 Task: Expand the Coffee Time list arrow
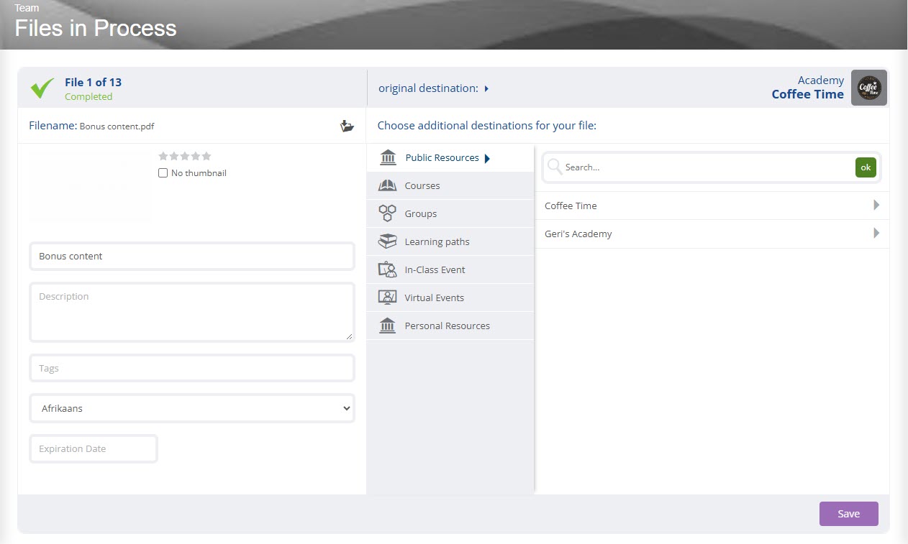876,206
